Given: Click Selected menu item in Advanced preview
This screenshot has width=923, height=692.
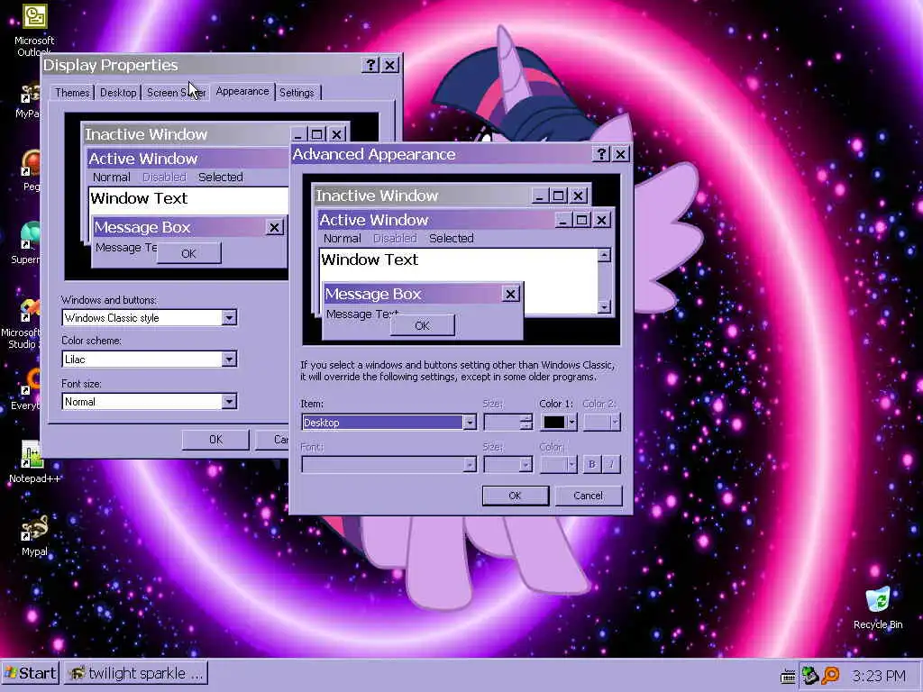Looking at the screenshot, I should tap(452, 238).
